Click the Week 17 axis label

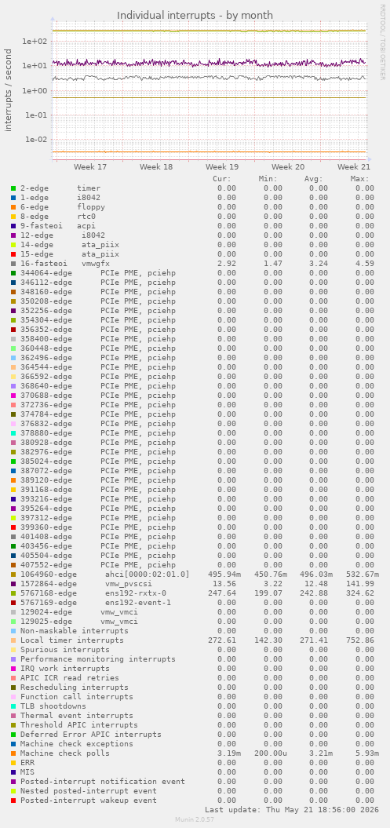(90, 167)
